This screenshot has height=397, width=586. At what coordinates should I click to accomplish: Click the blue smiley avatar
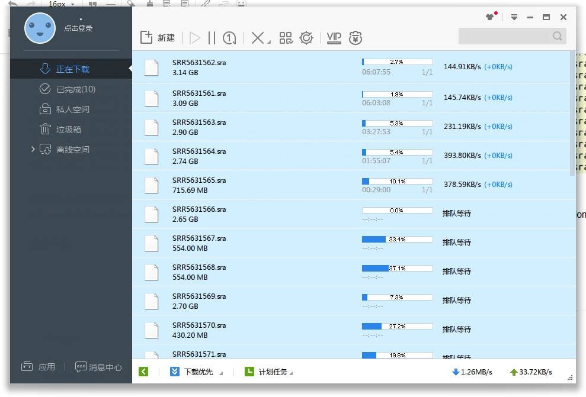(x=40, y=28)
